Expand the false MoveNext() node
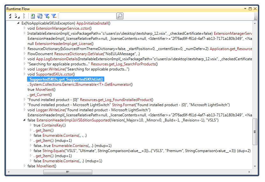 (x=25, y=166)
